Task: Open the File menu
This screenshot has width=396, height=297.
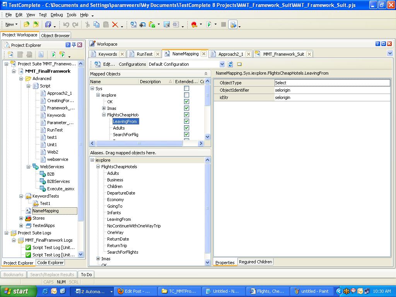Action: tap(9, 15)
